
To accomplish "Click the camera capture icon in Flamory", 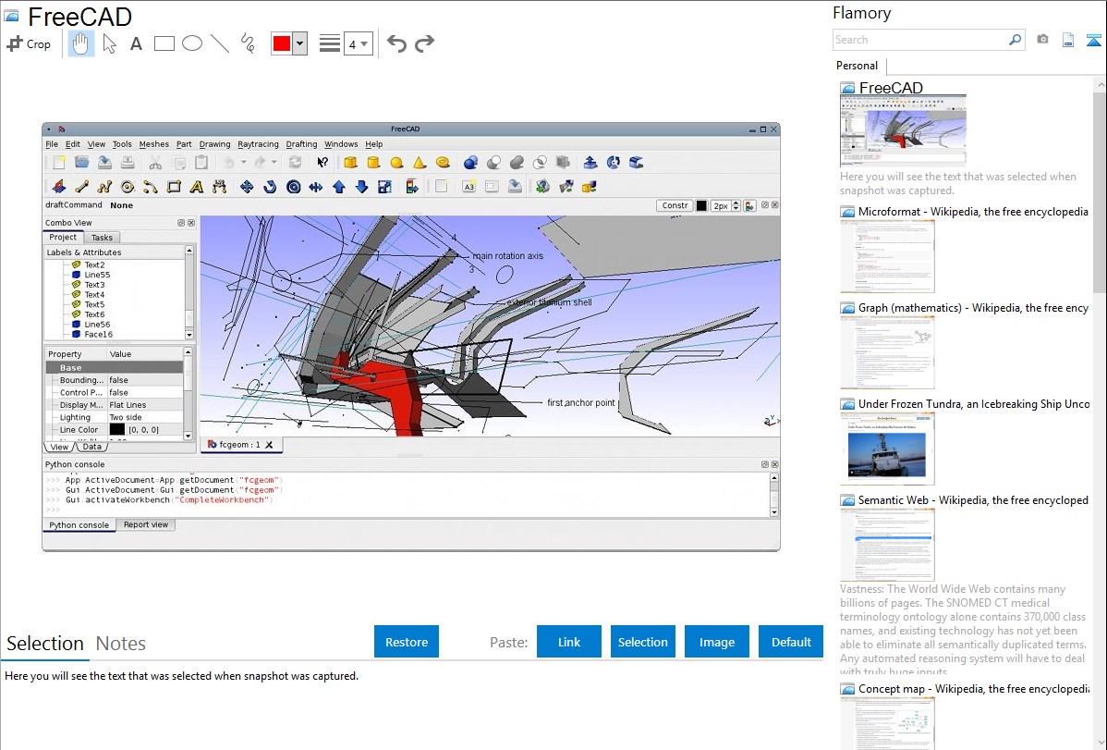I will pos(1042,40).
